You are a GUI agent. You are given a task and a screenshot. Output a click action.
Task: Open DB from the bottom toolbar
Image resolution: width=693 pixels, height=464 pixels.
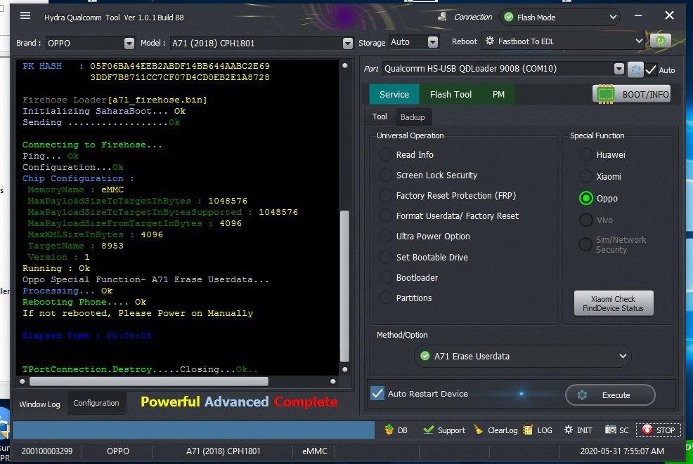(396, 430)
